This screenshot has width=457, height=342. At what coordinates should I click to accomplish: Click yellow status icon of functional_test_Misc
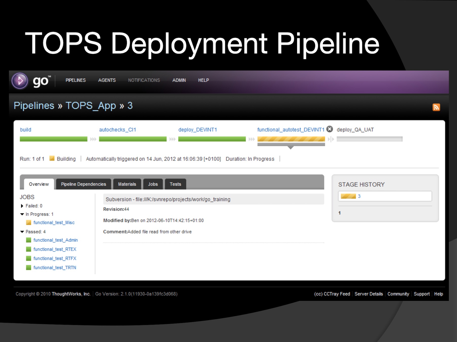click(28, 222)
